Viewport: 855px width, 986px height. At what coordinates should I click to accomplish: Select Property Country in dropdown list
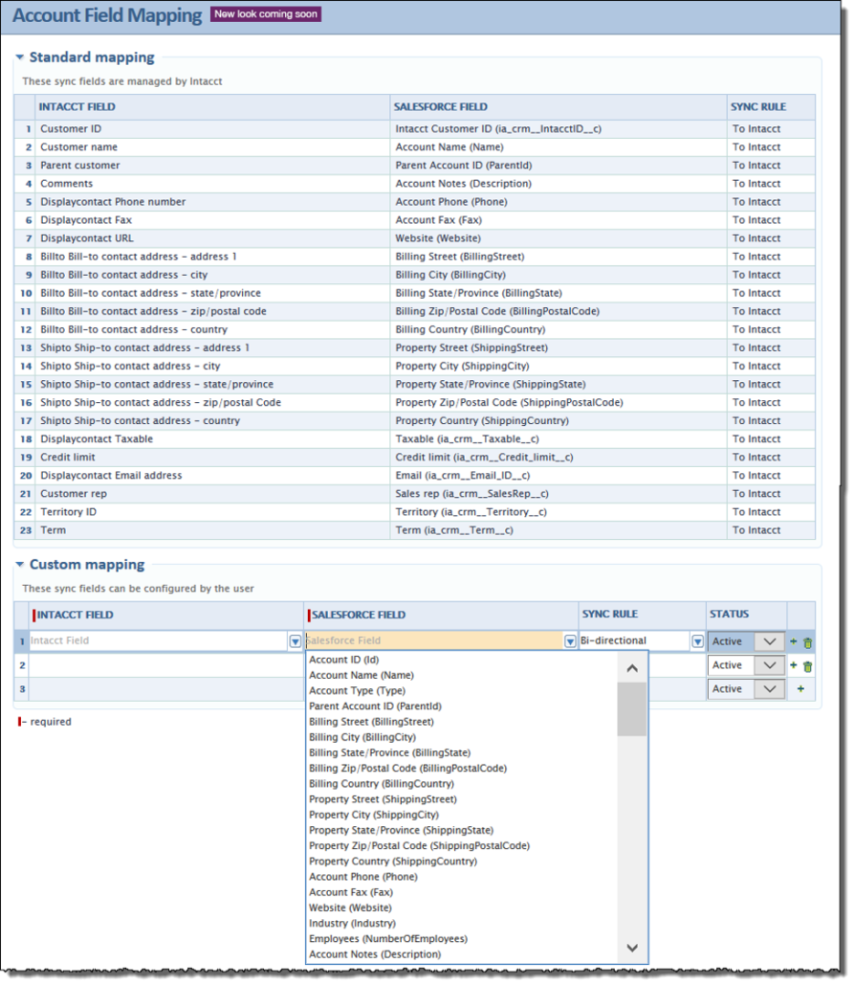[393, 862]
